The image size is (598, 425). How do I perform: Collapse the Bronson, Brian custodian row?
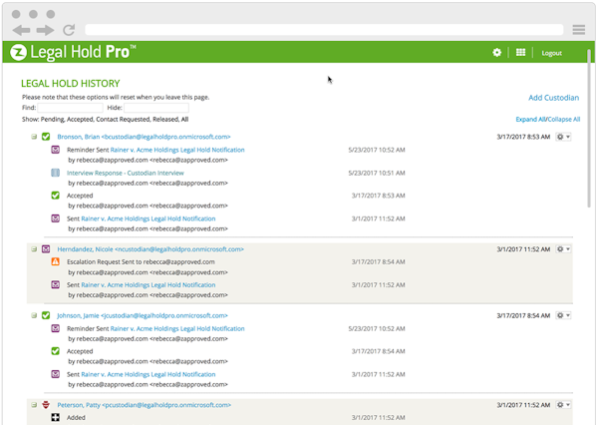point(33,136)
